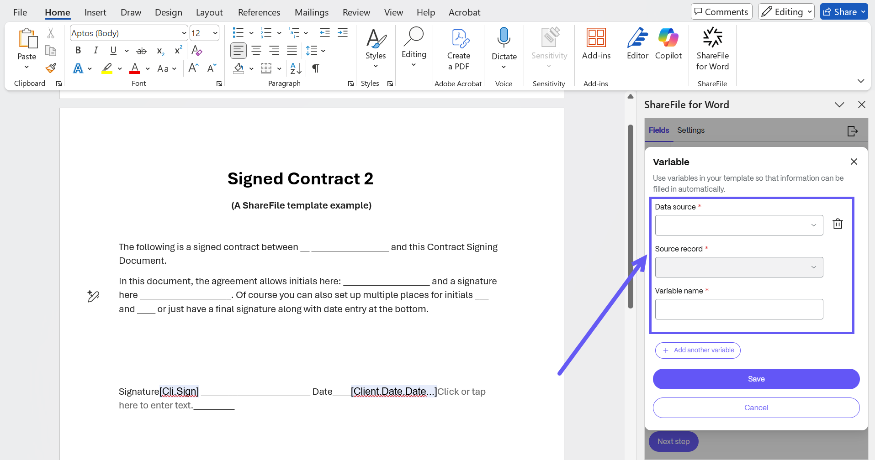Launch Copilot from the ribbon

point(668,44)
